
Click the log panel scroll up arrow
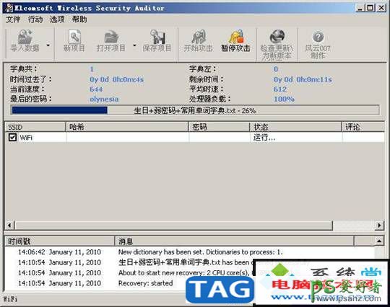pos(379,241)
